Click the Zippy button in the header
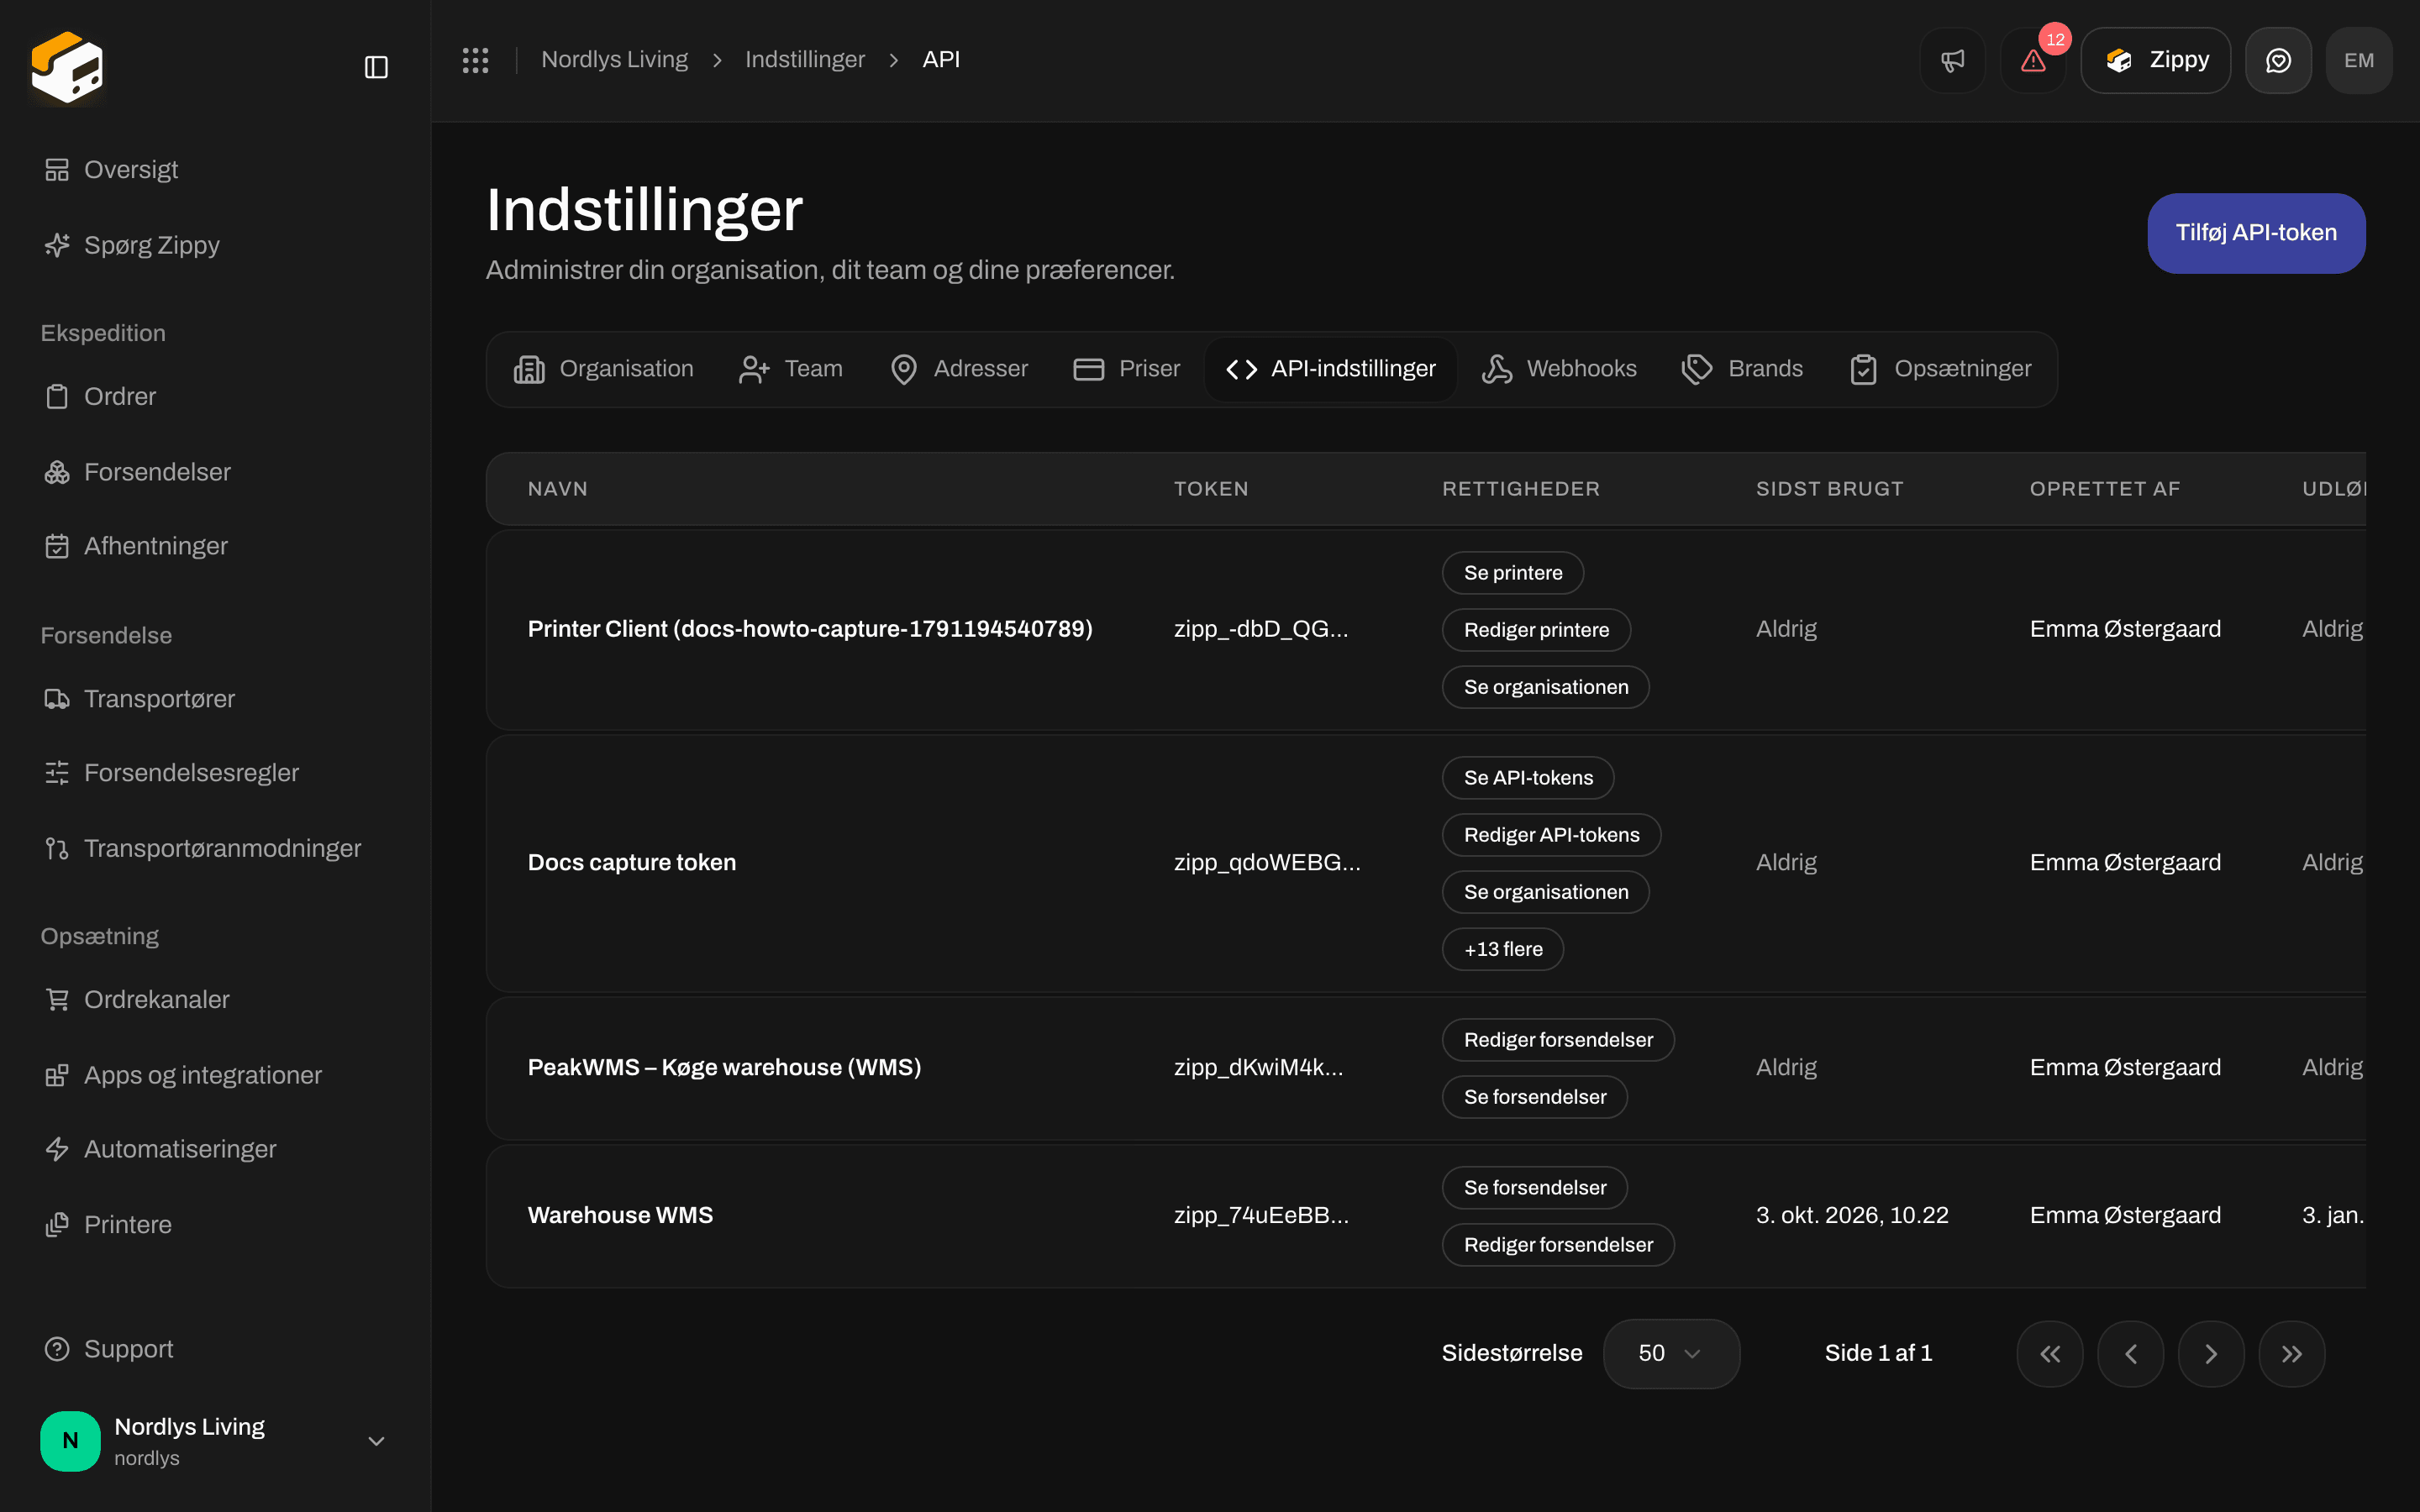Screen dimensions: 2420x1512 2156,60
